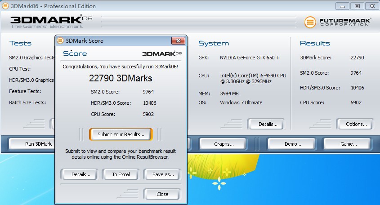Click the 3DMark06 title bar app icon
This screenshot has width=380, height=205.
[5, 6]
